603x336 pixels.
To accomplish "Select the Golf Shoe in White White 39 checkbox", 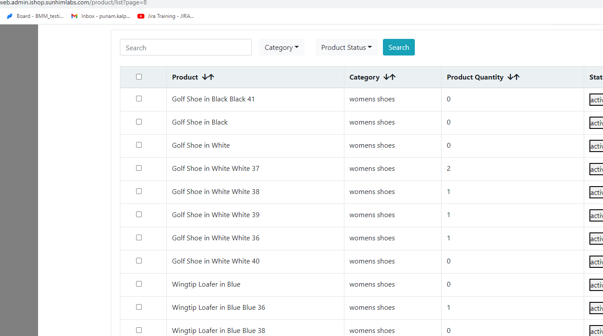I will click(139, 215).
